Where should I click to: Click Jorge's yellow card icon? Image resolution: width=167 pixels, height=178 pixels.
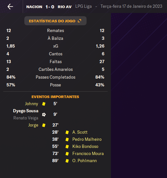pyautogui.click(x=44, y=125)
